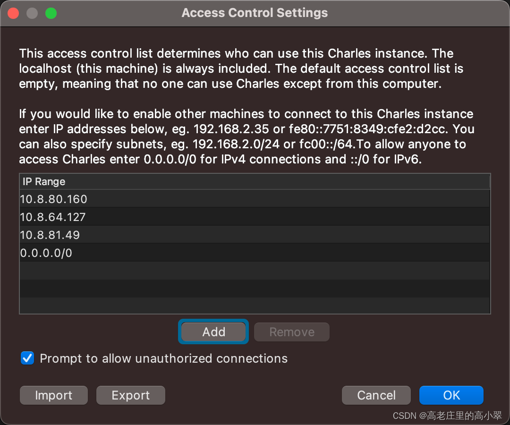Export the access control list
This screenshot has width=510, height=425.
point(130,395)
